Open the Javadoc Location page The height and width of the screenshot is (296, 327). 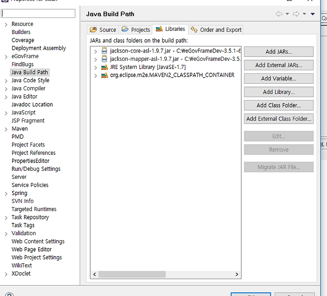click(x=32, y=104)
